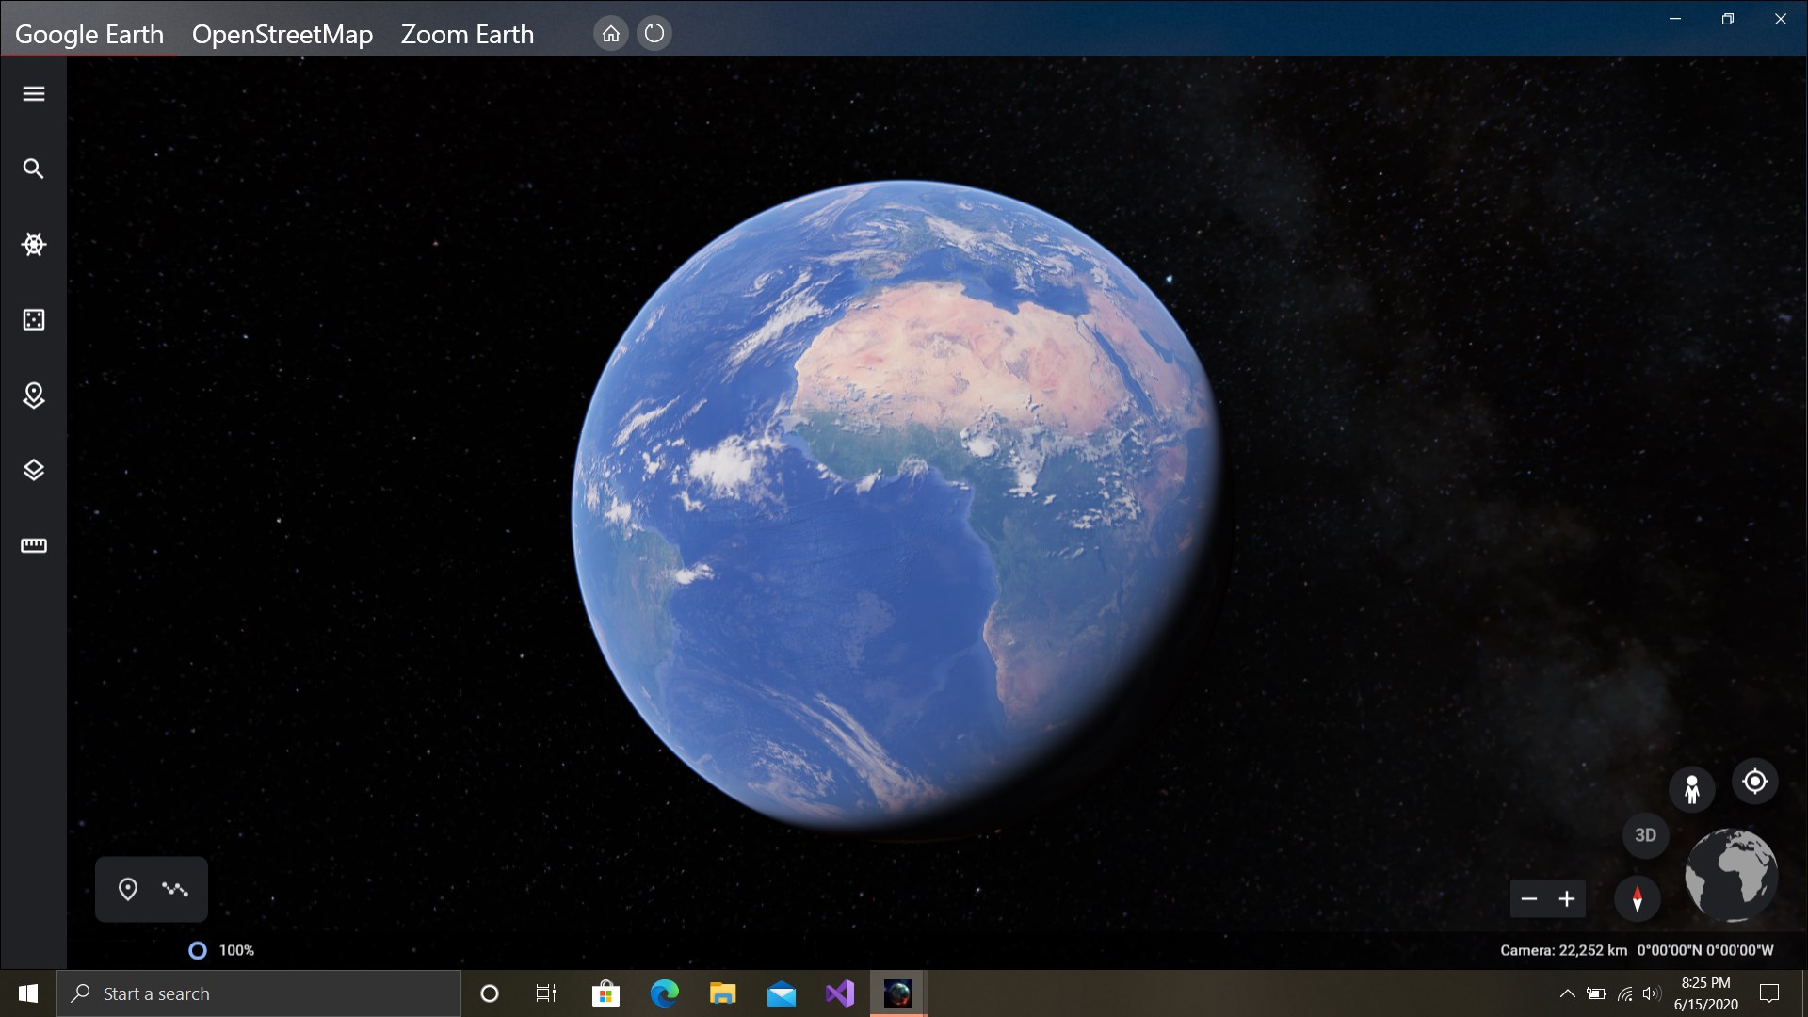Click the taskbar Start a search field

pos(259,993)
